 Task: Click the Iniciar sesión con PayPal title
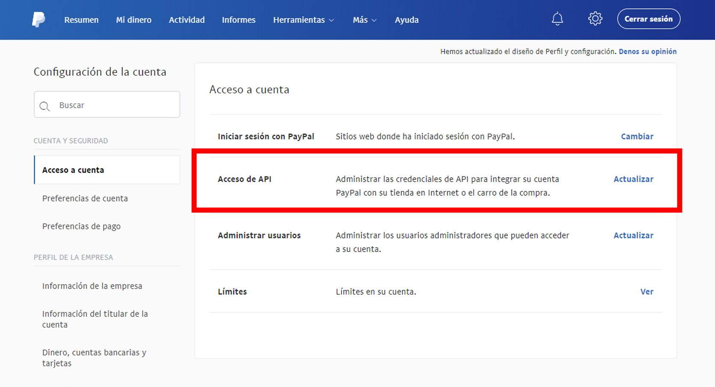[266, 136]
